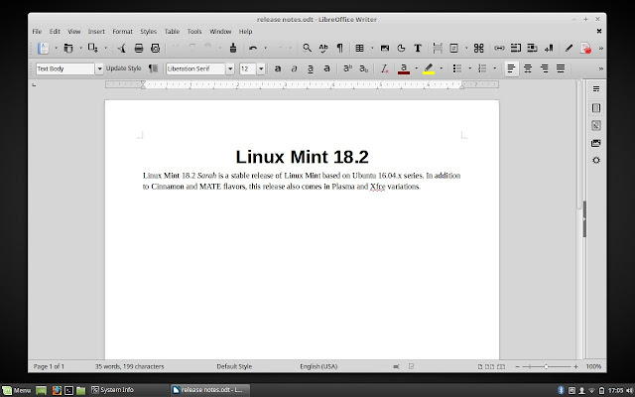Viewport: 635px width, 397px height.
Task: Open the Format menu
Action: (122, 31)
